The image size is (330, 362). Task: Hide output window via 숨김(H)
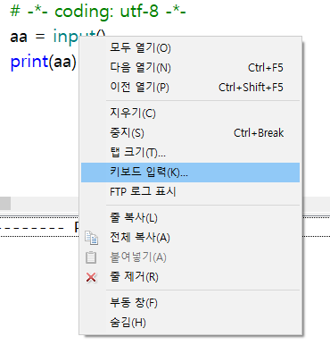click(190, 323)
